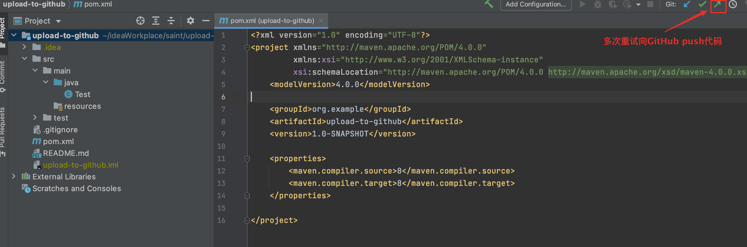Screen dimensions: 747x247
Task: Fold the properties block at line 11
Action: click(247, 159)
